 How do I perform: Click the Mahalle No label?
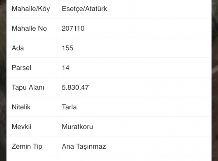[x=29, y=28]
